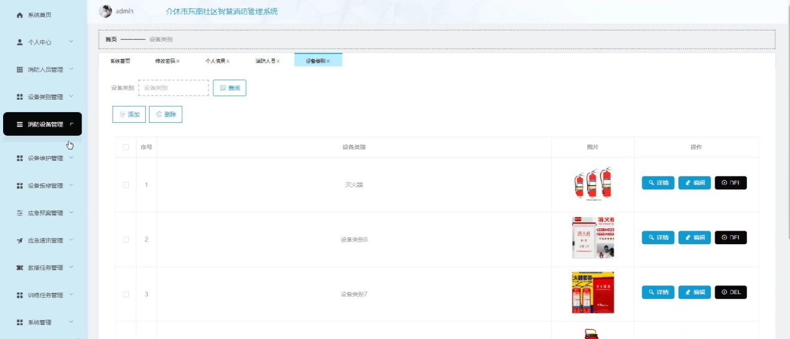
Task: Check the checkbox for row 设备类别0
Action: (x=126, y=239)
